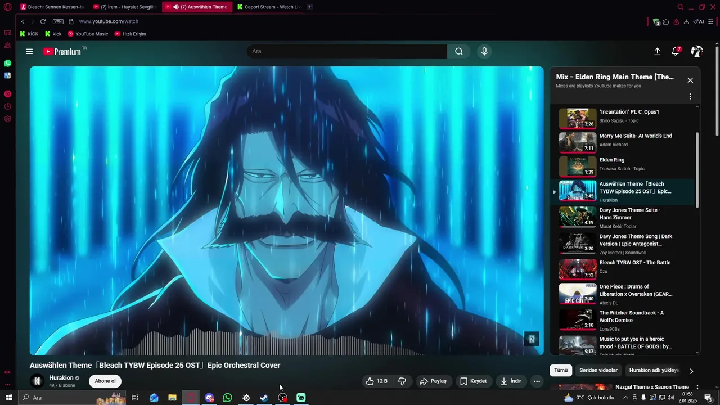Open sidebar history clock icon
The width and height of the screenshot is (720, 405).
[7, 106]
